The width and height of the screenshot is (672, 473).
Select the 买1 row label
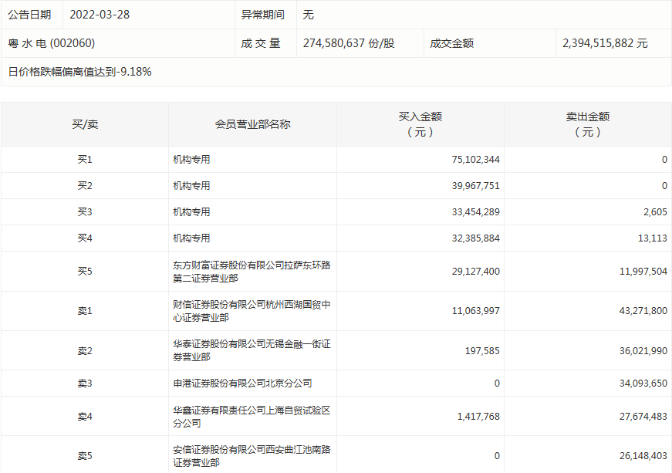point(85,160)
